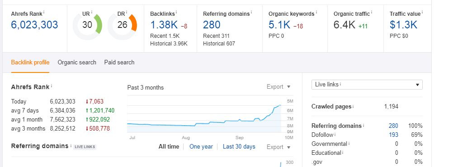Screen dimensions: 458x167
Task: Click the Organic keywords info icon
Action: pyautogui.click(x=316, y=13)
